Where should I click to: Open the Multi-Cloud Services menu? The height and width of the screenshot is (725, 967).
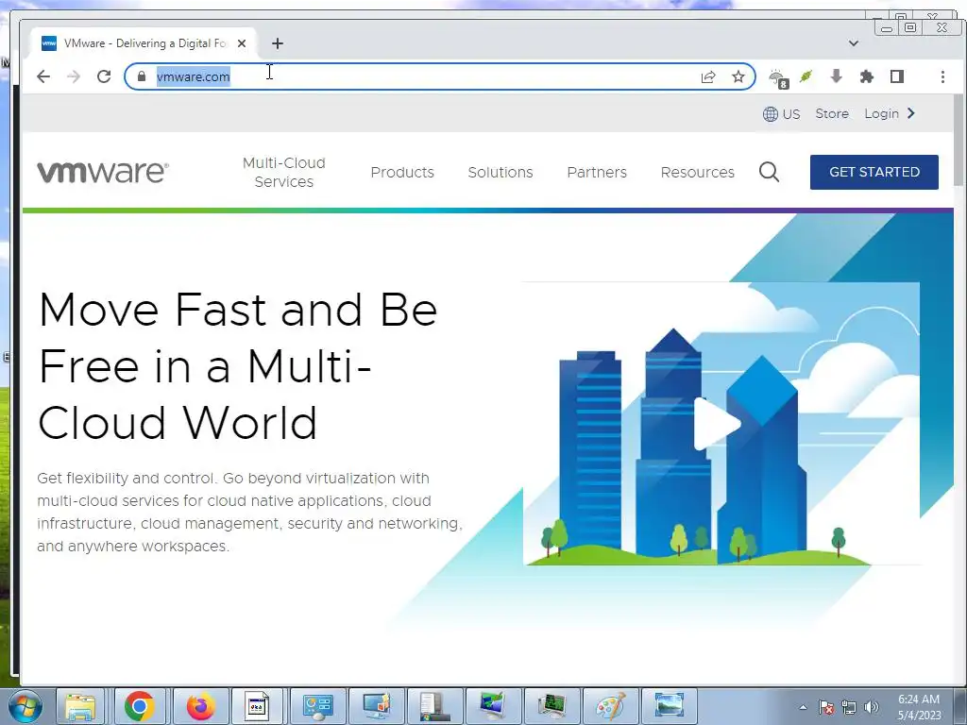click(283, 172)
